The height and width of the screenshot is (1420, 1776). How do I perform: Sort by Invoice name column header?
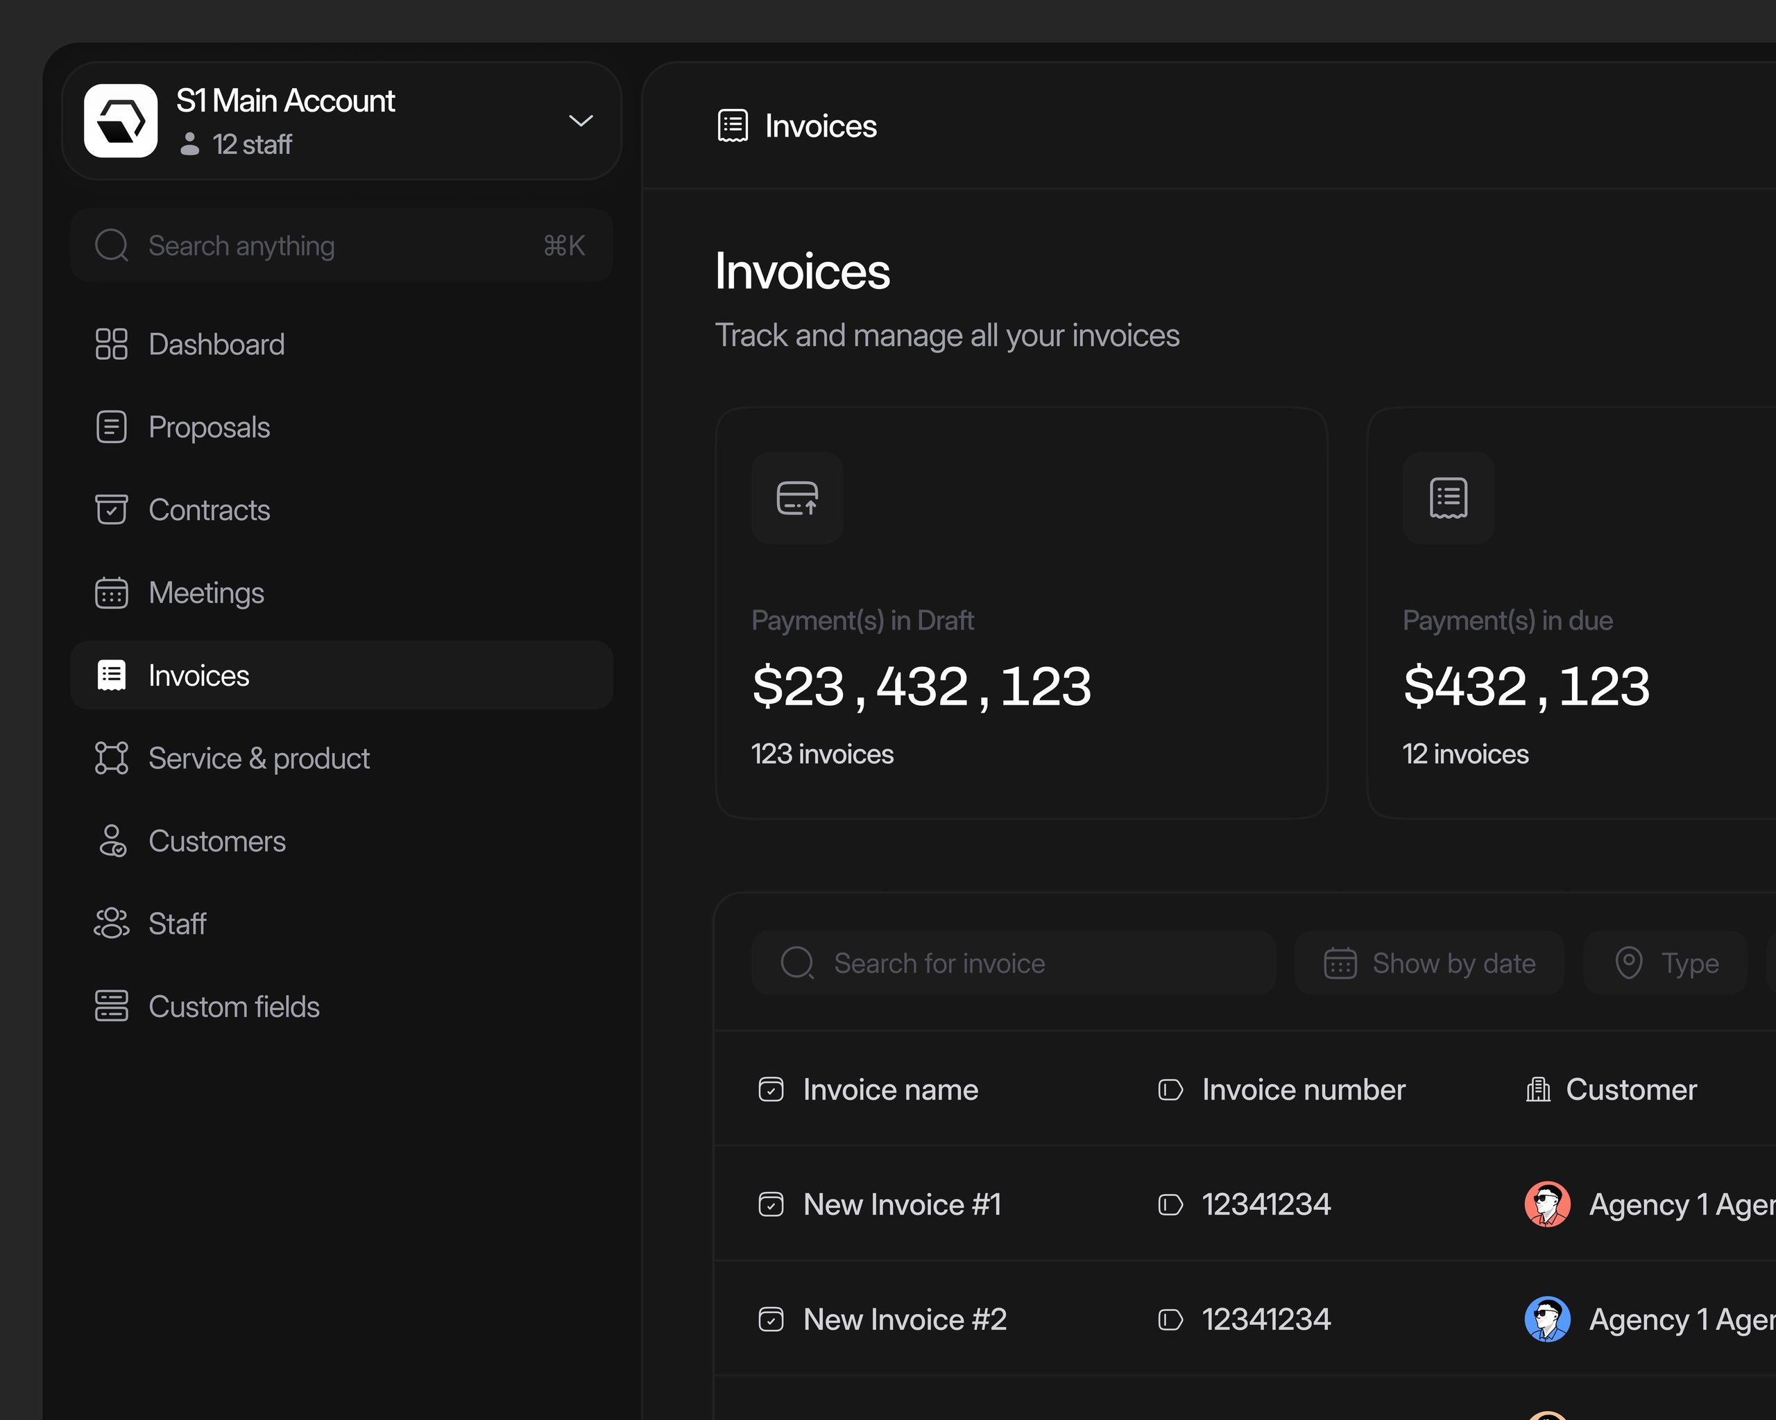click(x=891, y=1089)
